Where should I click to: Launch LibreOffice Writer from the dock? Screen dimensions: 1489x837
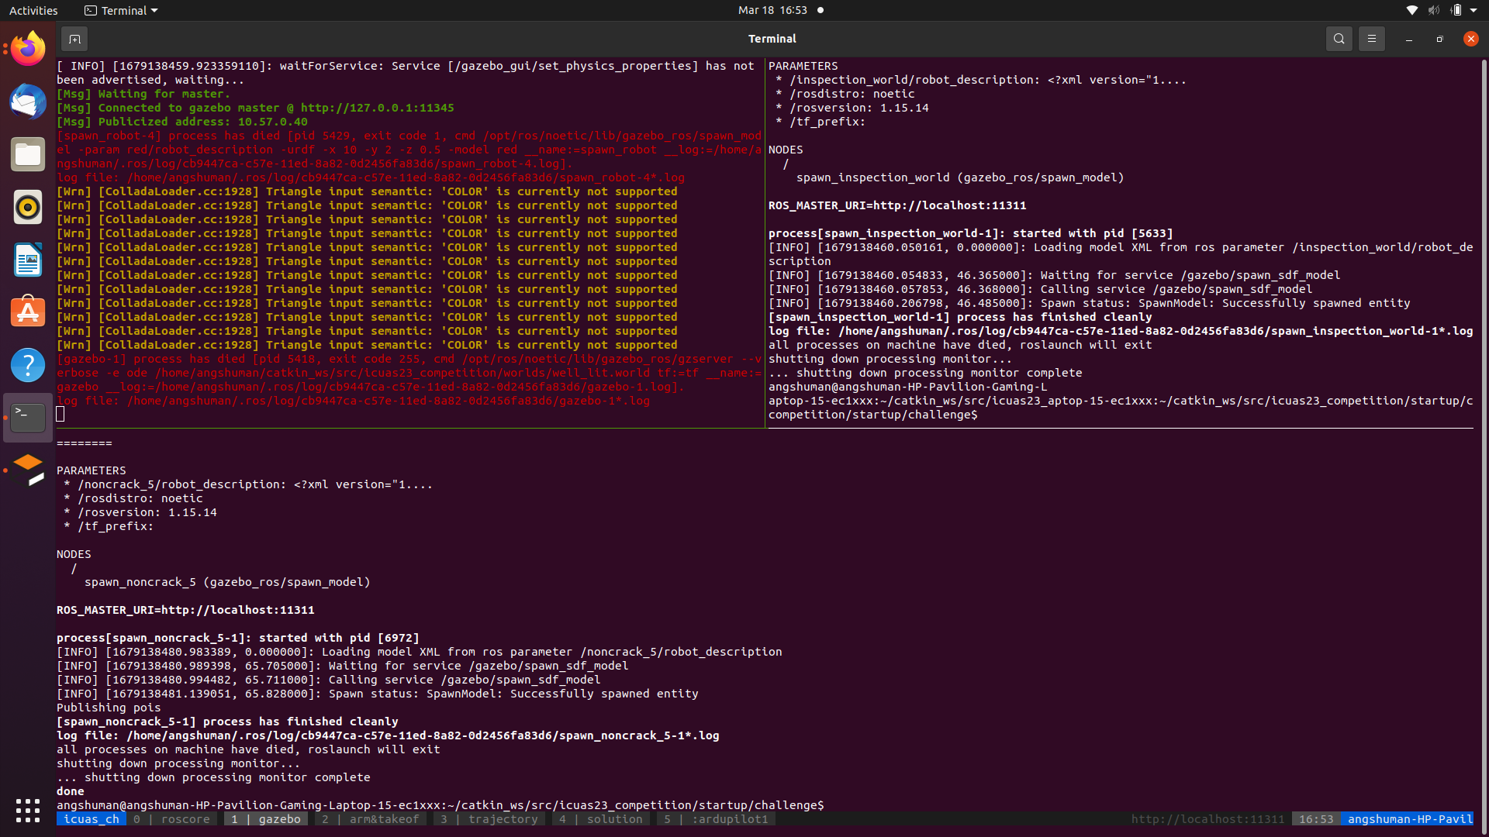point(27,260)
